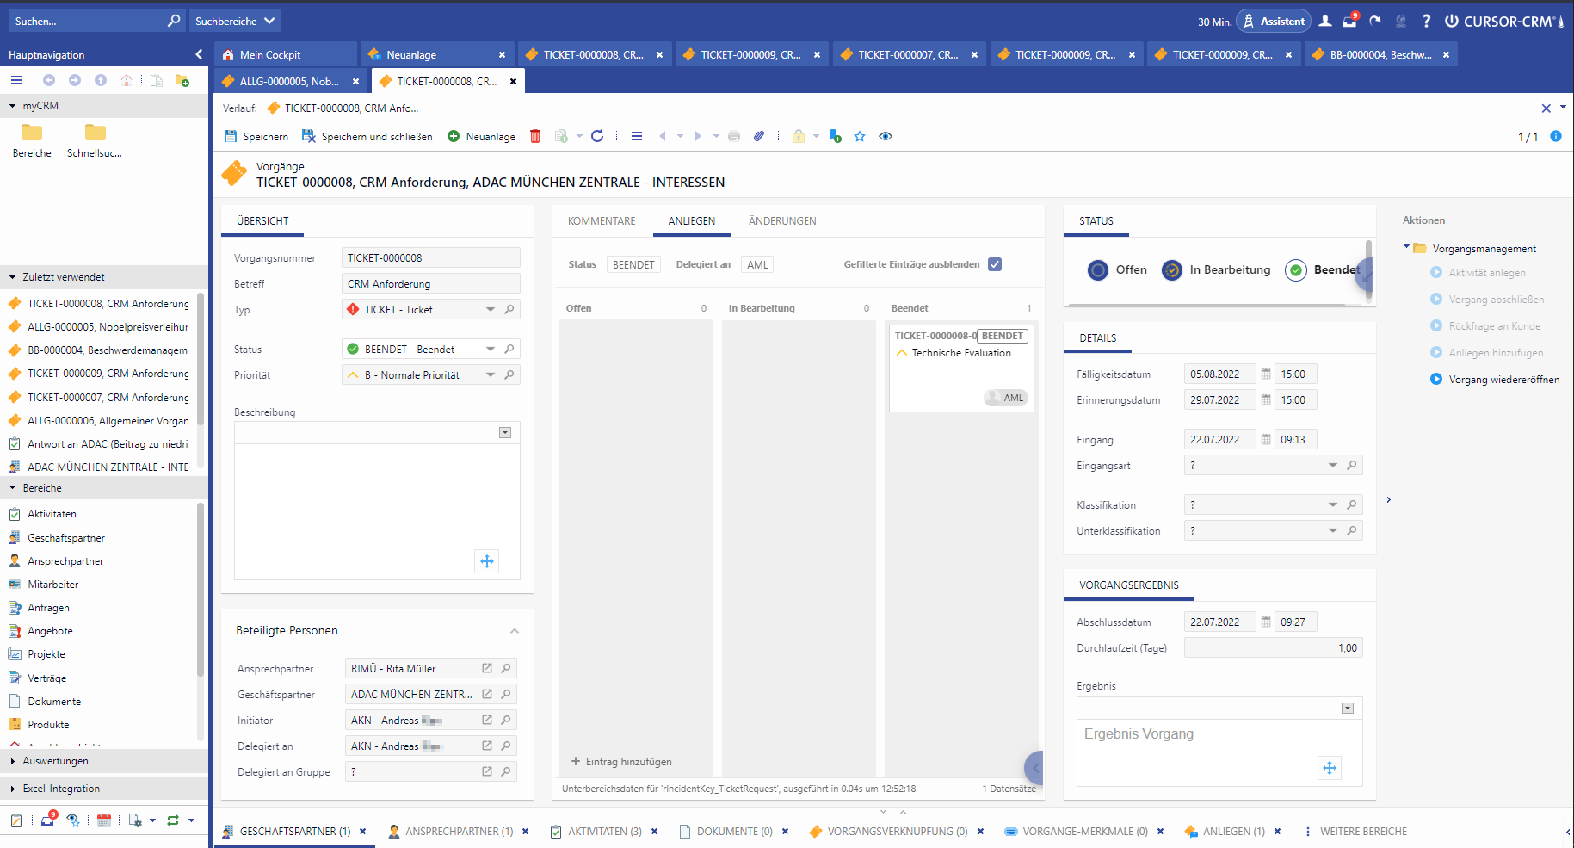Image resolution: width=1574 pixels, height=848 pixels.
Task: Add record to favorites with star icon
Action: click(860, 136)
